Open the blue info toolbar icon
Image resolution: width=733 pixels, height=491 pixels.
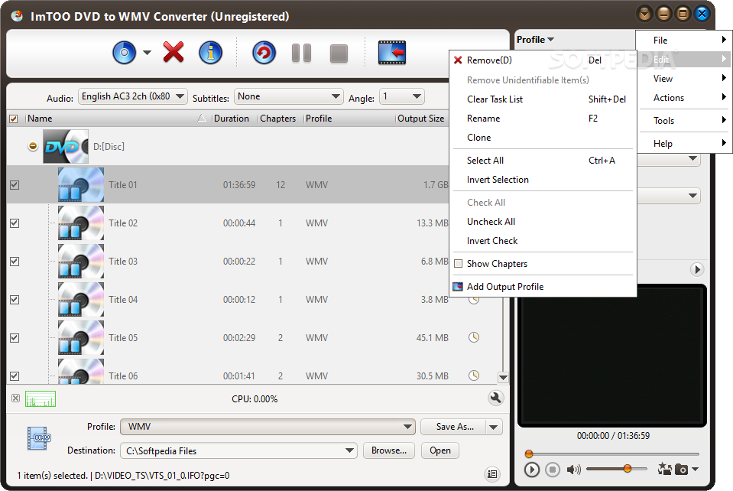pos(210,52)
